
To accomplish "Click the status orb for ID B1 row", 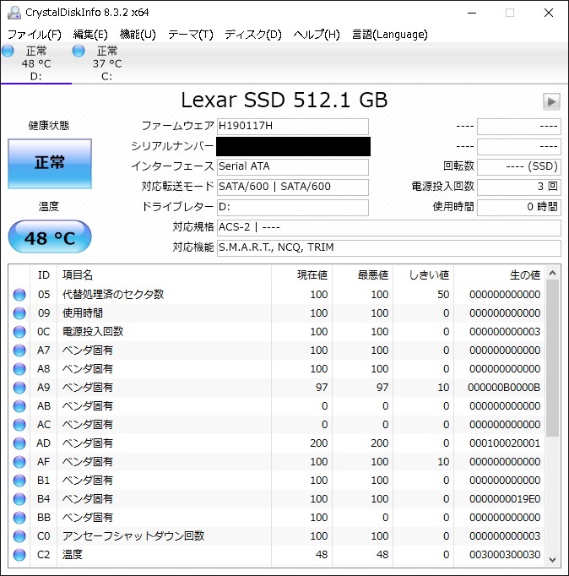I will point(19,481).
